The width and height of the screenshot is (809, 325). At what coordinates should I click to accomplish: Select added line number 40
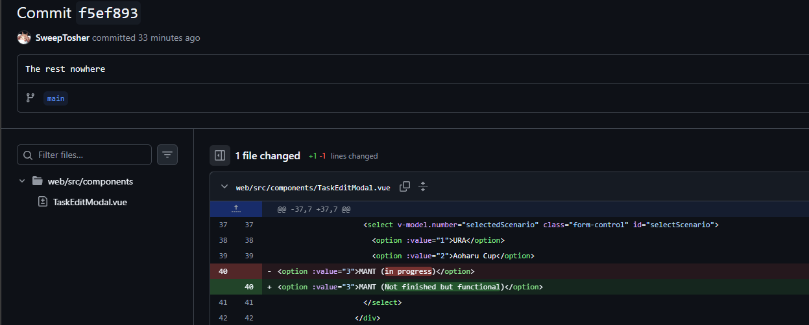click(x=249, y=287)
